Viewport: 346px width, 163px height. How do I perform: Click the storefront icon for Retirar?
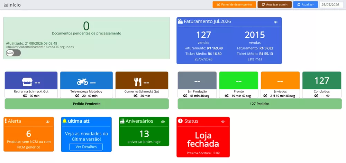(x=27, y=82)
